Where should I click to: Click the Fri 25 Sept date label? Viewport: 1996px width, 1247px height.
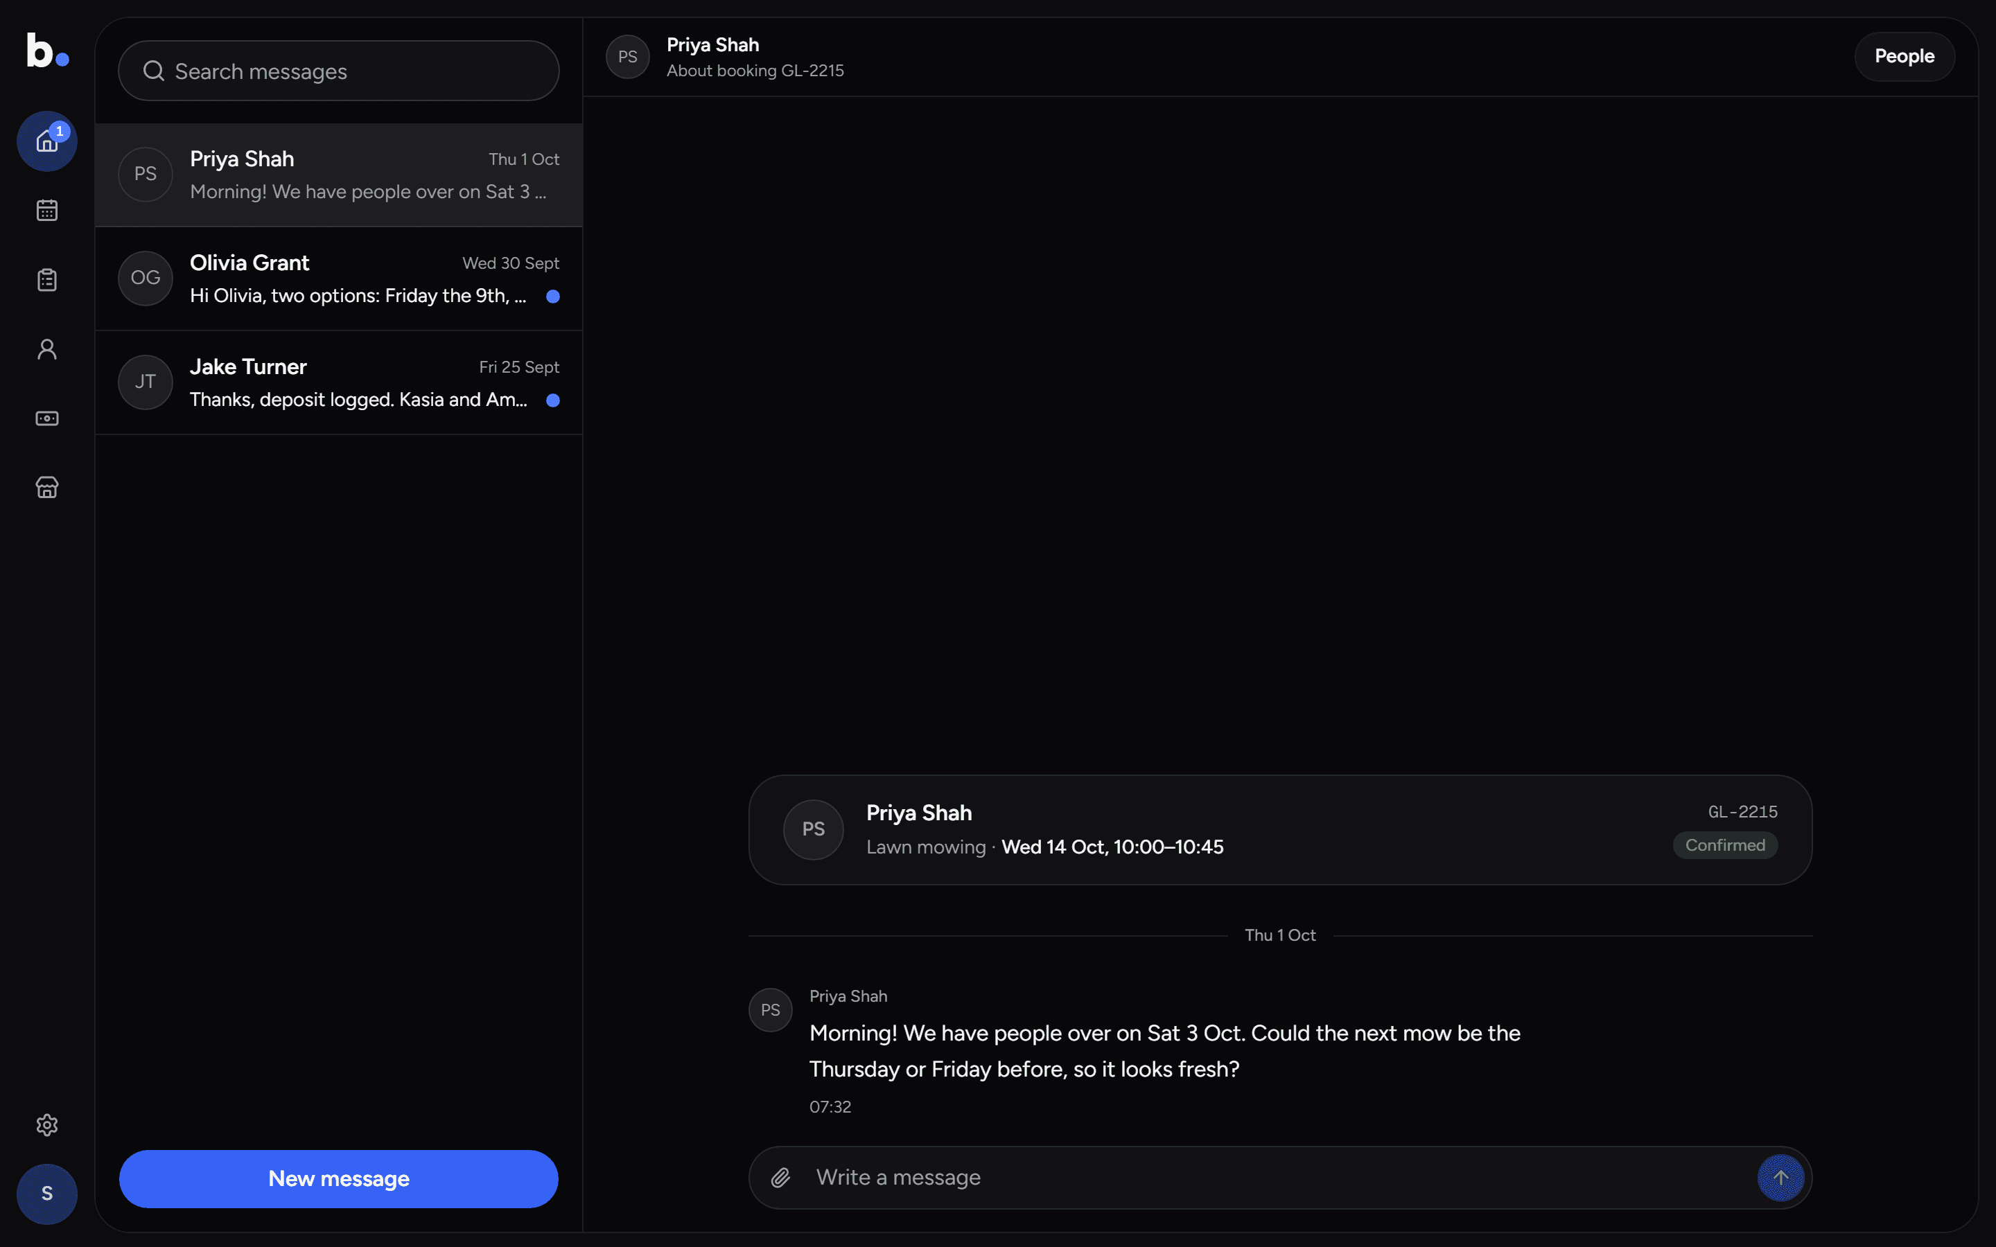point(519,367)
